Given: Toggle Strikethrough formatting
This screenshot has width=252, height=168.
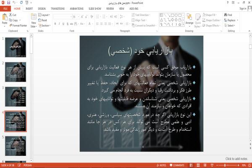Looking at the screenshot, I should pos(71,24).
